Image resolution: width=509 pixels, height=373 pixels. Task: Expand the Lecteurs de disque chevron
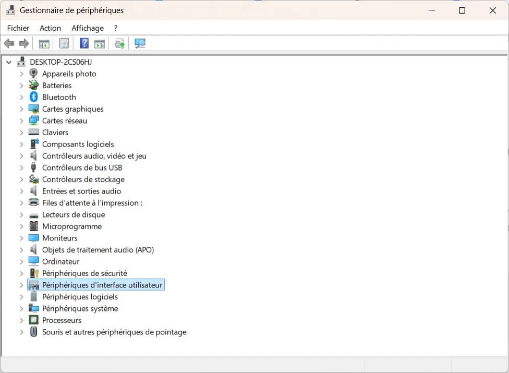click(x=21, y=214)
